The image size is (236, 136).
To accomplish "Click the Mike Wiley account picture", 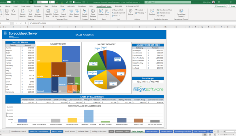I will [213, 2].
